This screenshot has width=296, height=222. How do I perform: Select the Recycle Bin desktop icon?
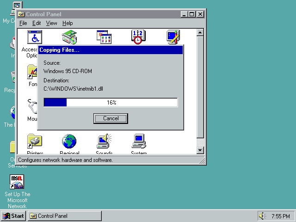click(12, 77)
